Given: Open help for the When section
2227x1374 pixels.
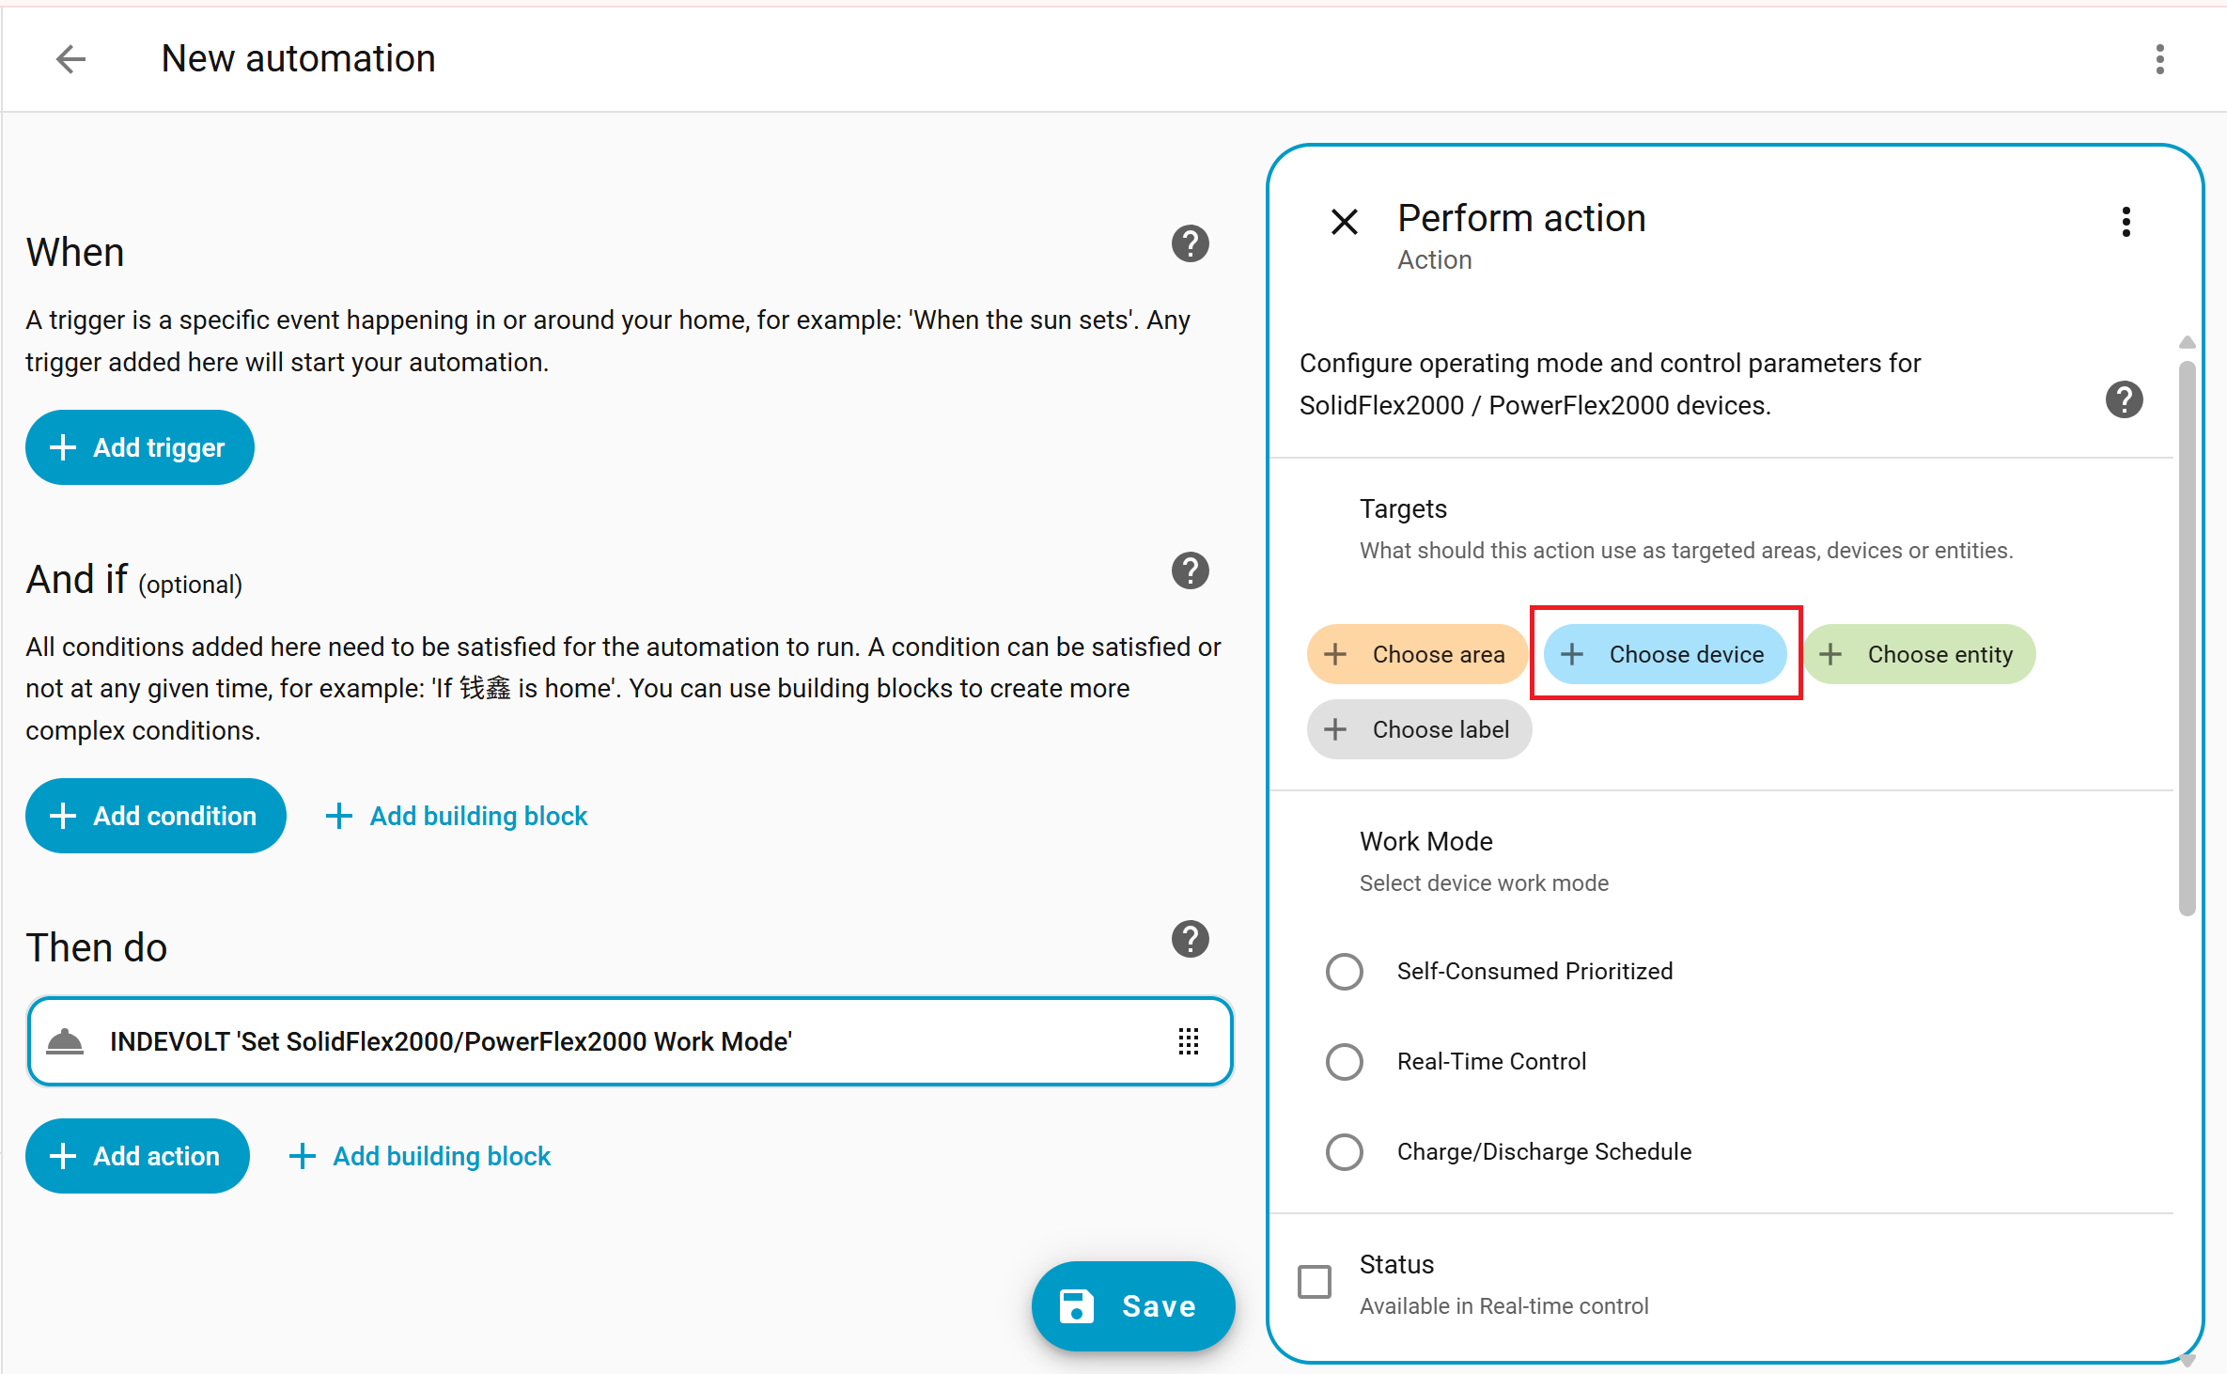Looking at the screenshot, I should tap(1190, 244).
